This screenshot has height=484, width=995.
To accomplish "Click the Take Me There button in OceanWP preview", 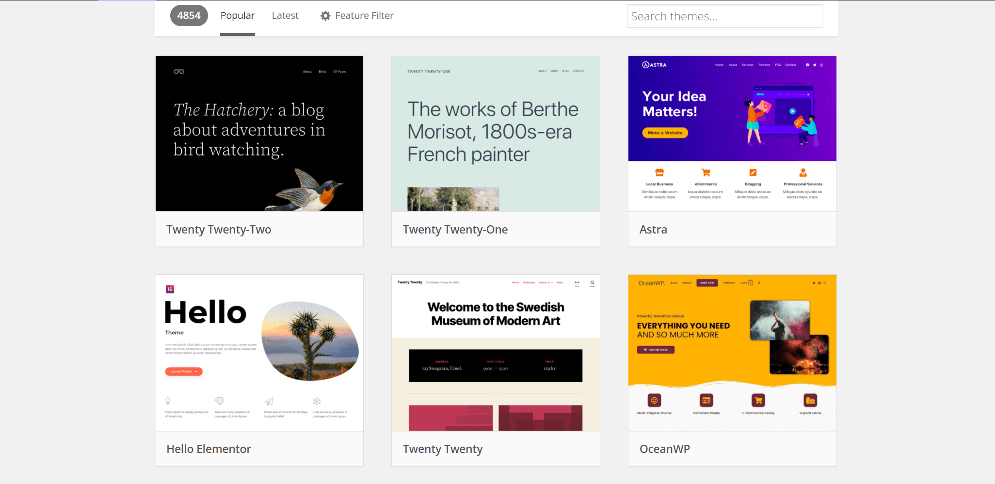I will click(656, 349).
